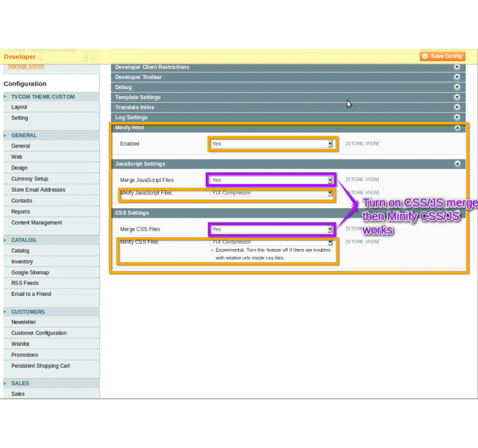
Task: Click the Manage Stores link
Action: point(26,66)
